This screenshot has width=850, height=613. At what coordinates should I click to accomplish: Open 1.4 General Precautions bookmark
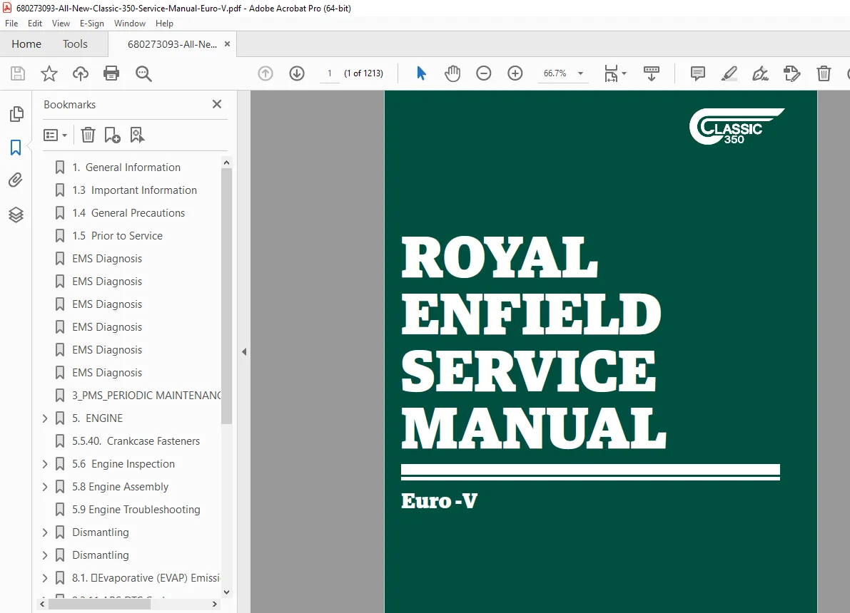click(128, 213)
